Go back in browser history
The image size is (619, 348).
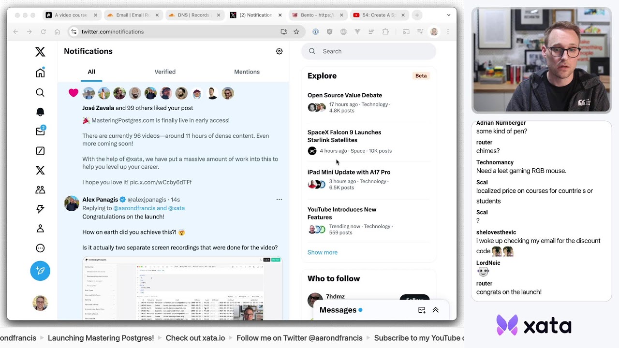pyautogui.click(x=15, y=31)
